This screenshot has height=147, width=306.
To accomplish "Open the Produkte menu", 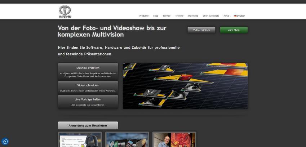I will [144, 16].
